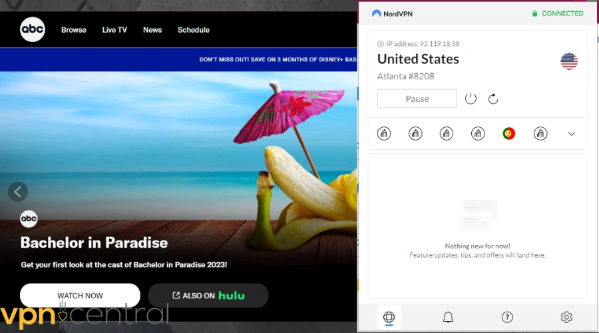Image resolution: width=599 pixels, height=333 pixels.
Task: Select the fourth recent city server icon
Action: [x=478, y=133]
